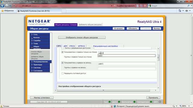Click the write-access groups input field
Image resolution: width=193 pixels, height=108 pixels.
point(127,68)
